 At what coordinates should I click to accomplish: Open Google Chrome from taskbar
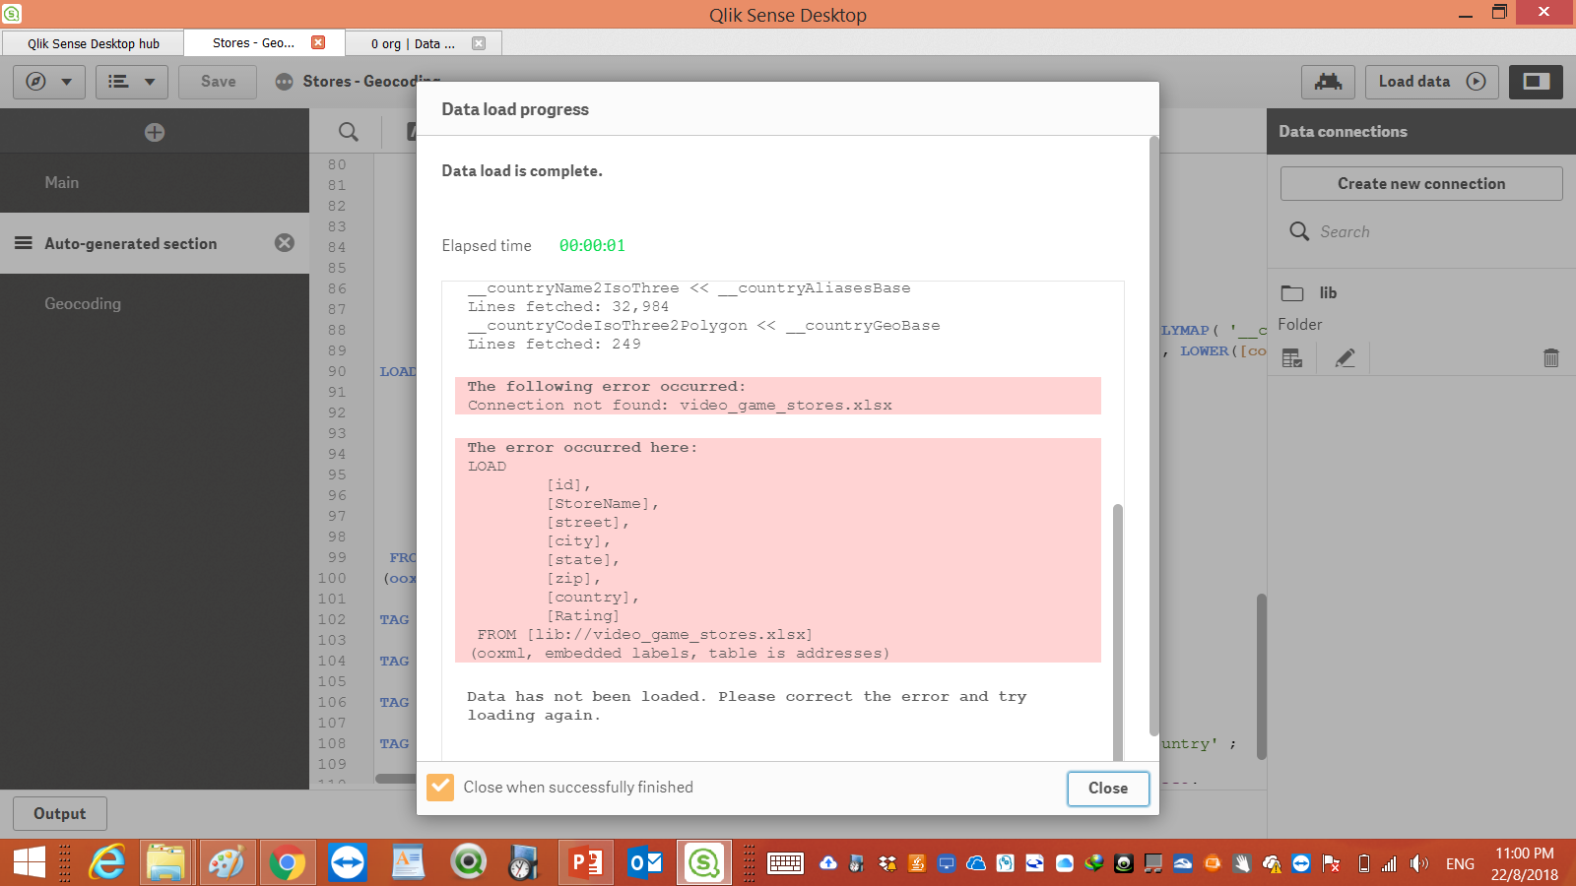(x=287, y=863)
